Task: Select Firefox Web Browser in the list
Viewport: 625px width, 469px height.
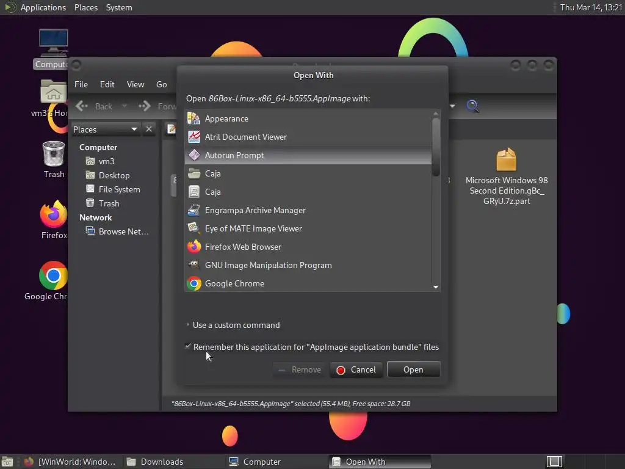Action: [x=308, y=247]
